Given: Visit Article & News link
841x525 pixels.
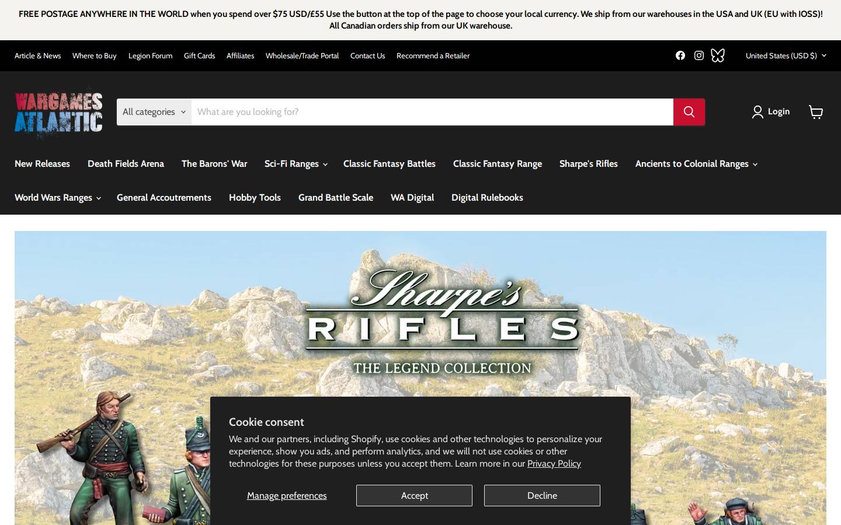Looking at the screenshot, I should pyautogui.click(x=37, y=55).
